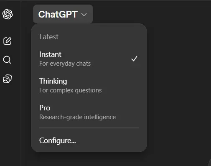
Task: Select the Pro model option
Action: click(89, 112)
